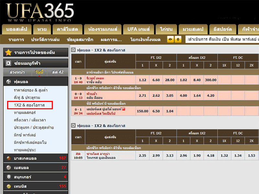Select ครึ่งเวลา / เต็มเวลา in the sidebar
This screenshot has width=259, height=194.
click(x=30, y=120)
